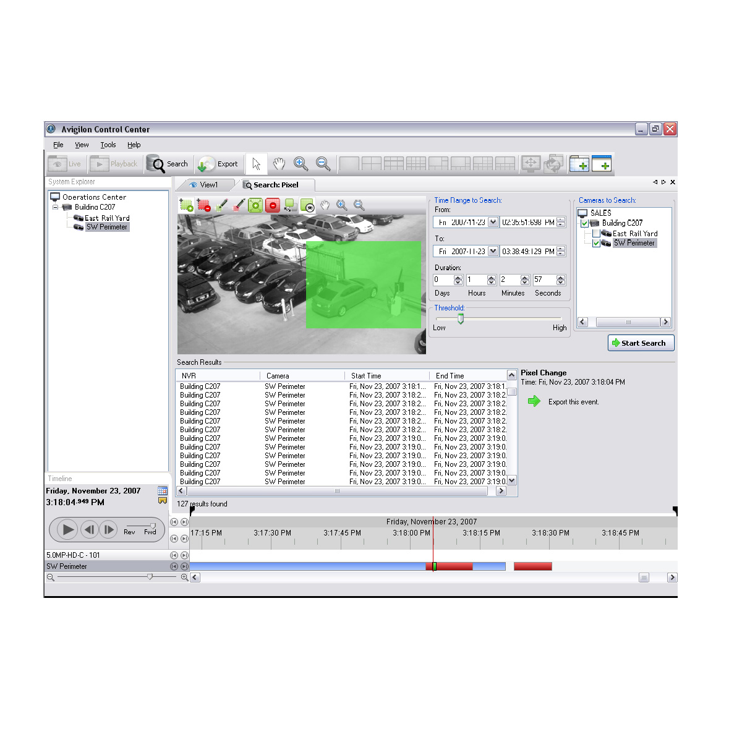
Task: Sort results by Start Time column
Action: pyautogui.click(x=386, y=376)
